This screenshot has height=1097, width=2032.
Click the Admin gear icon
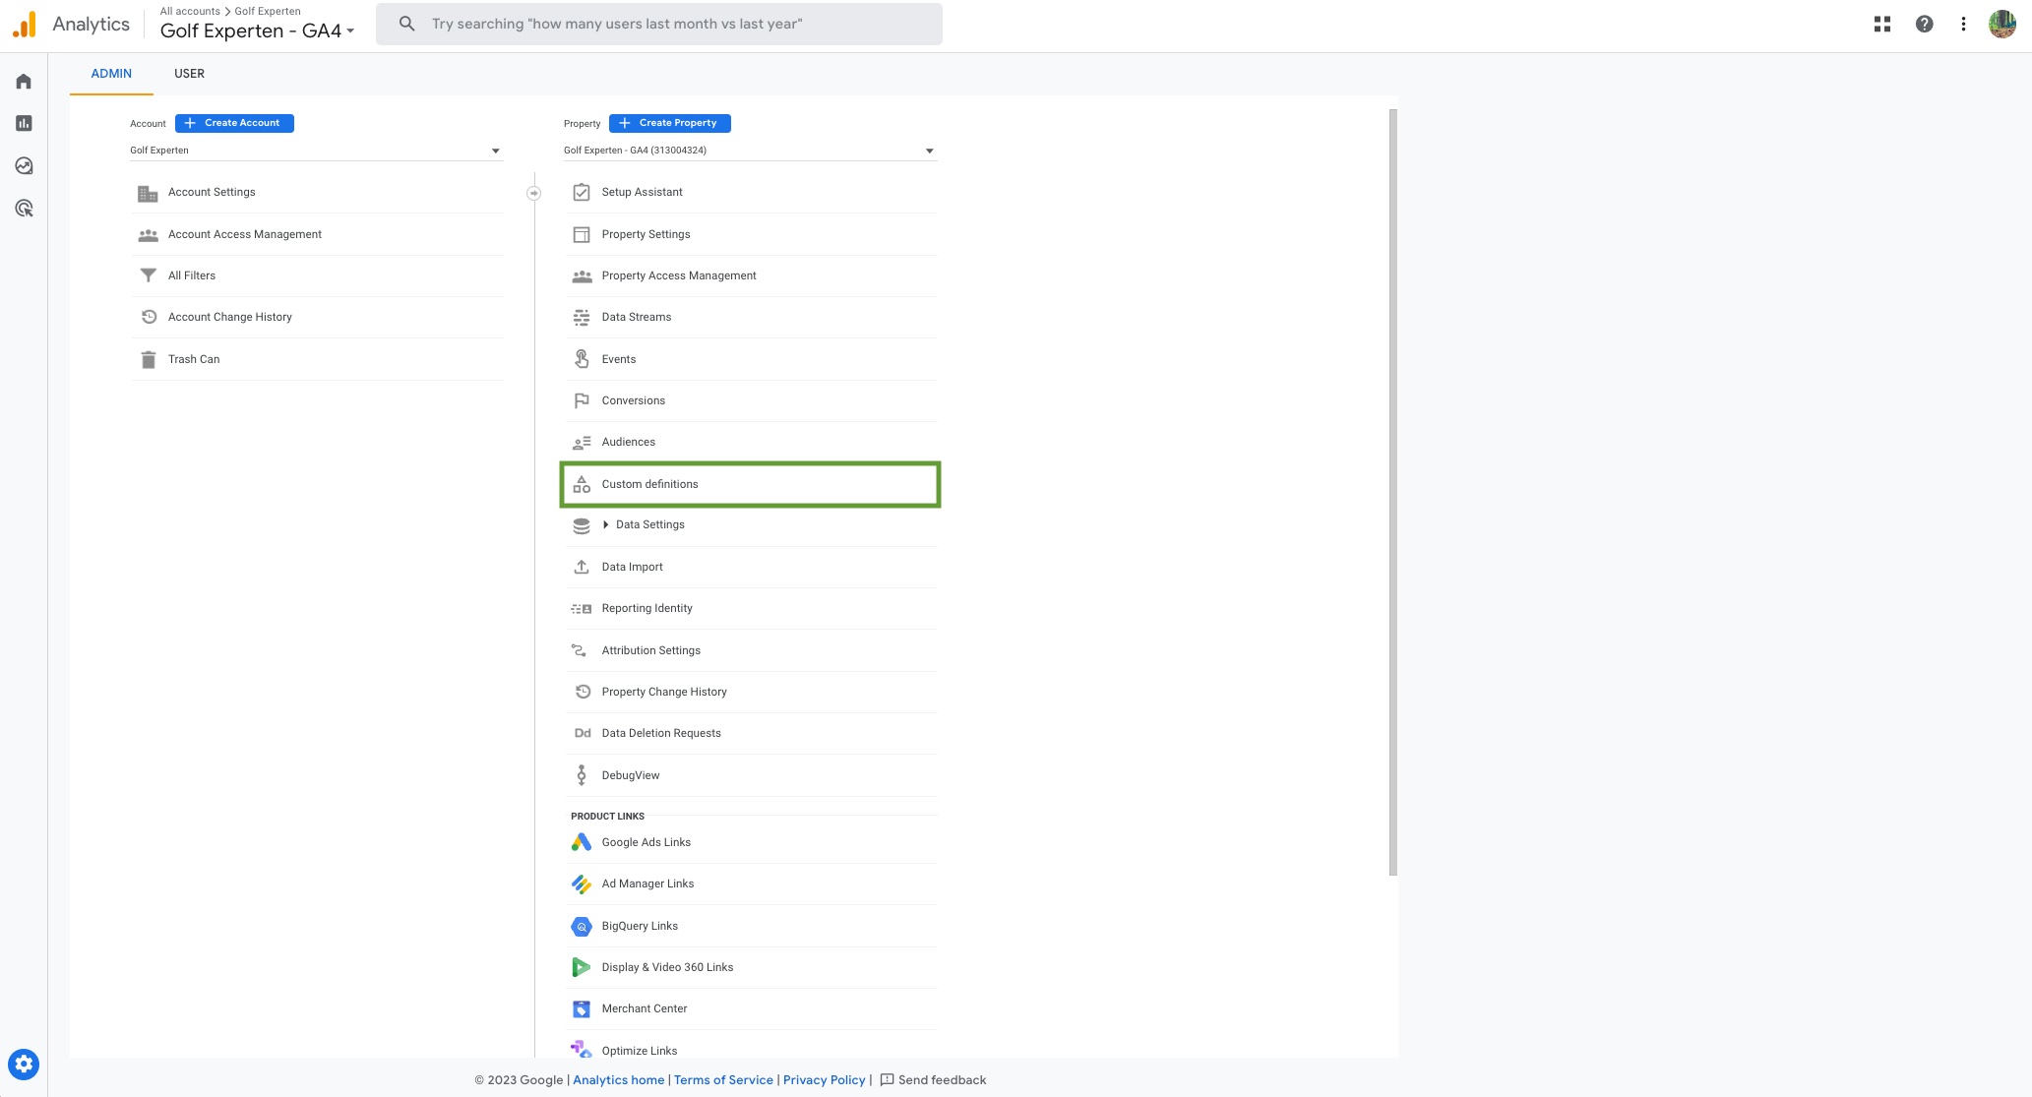24,1064
